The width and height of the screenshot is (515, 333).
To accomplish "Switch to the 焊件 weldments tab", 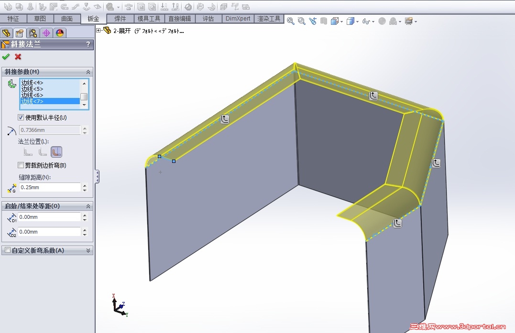I will pos(120,19).
